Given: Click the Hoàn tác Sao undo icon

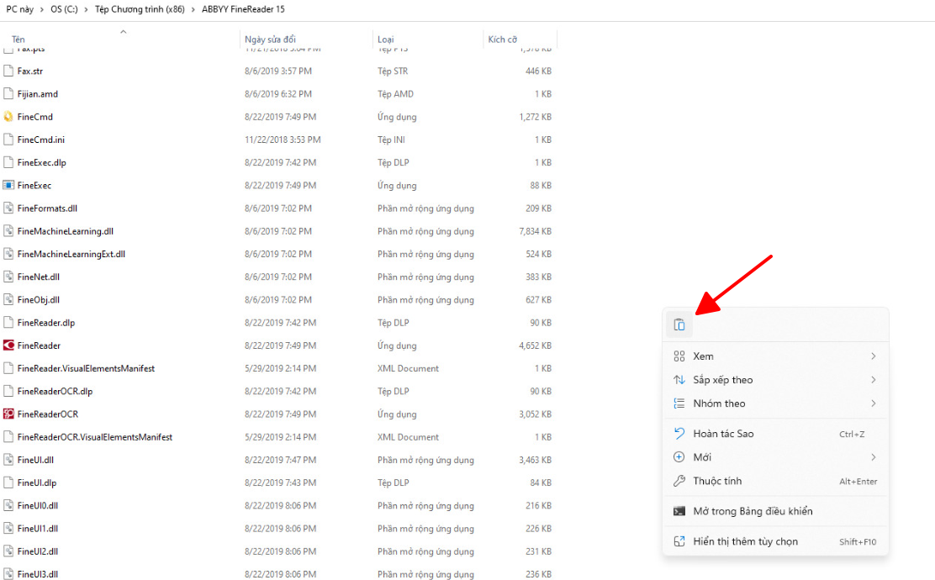Looking at the screenshot, I should tap(679, 434).
